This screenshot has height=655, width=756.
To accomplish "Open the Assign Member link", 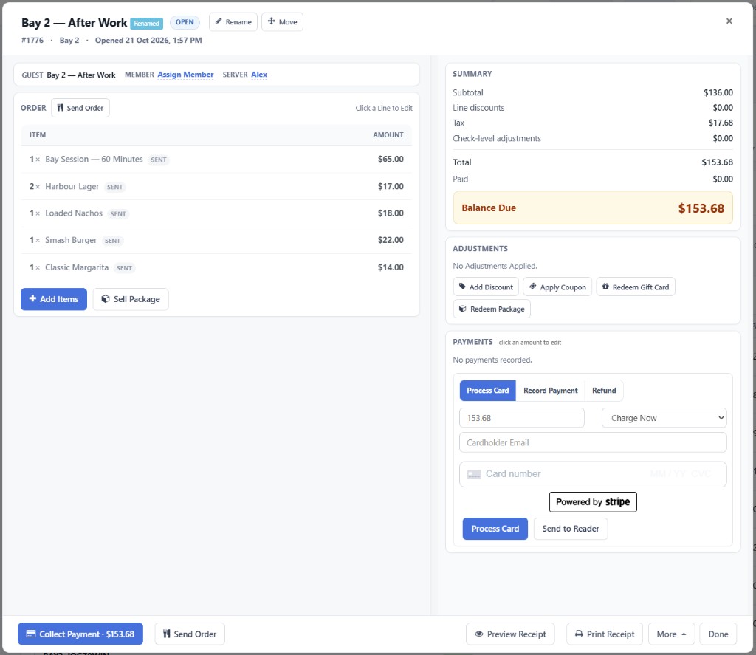I will pos(185,75).
